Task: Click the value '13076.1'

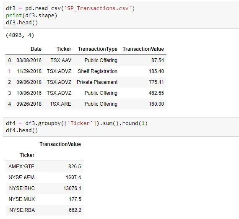Action: click(72, 188)
